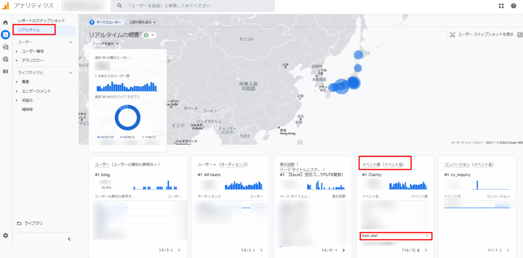
Task: Click #1 cv_inquiry label
Action: [x=457, y=175]
